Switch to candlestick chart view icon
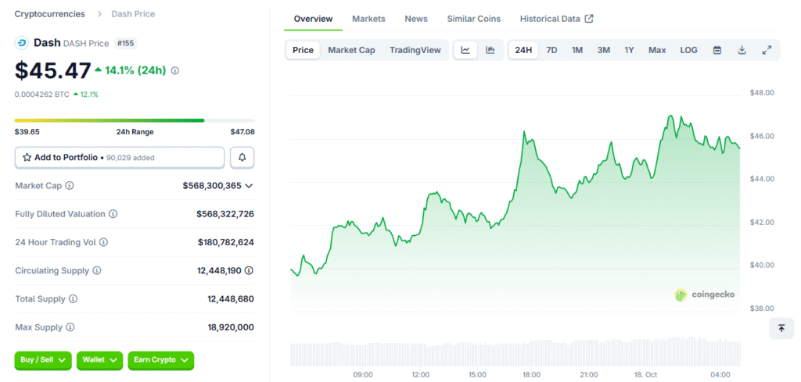801x382 pixels. tap(490, 50)
